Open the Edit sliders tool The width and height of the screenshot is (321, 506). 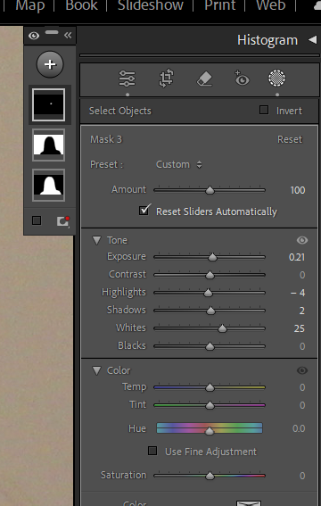tap(127, 79)
